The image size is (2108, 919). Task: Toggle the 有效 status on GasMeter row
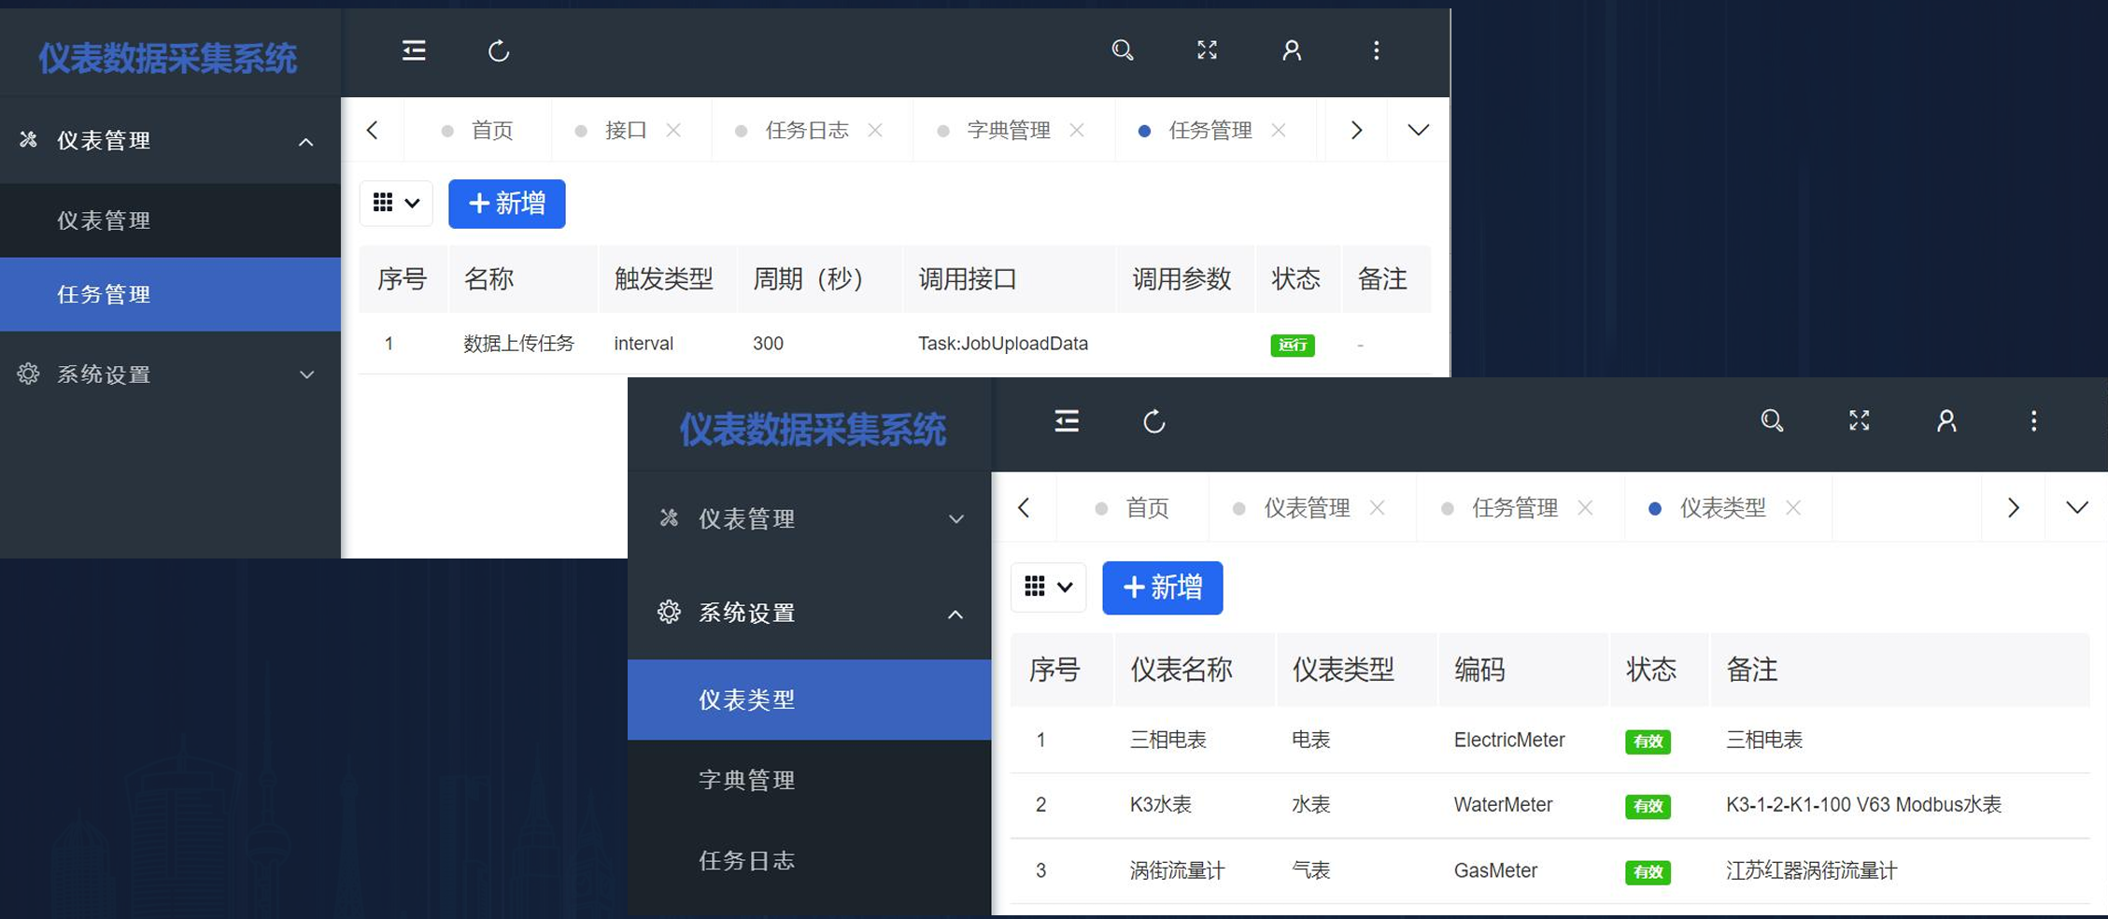coord(1648,871)
